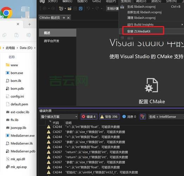Viewport: 184px width, 176px height.
Task: Open the 视图(V) menu
Action: tap(82, 1)
